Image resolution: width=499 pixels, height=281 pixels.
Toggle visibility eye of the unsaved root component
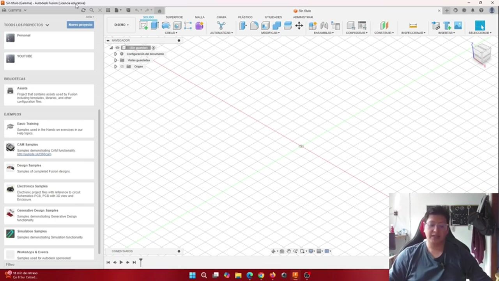(117, 48)
